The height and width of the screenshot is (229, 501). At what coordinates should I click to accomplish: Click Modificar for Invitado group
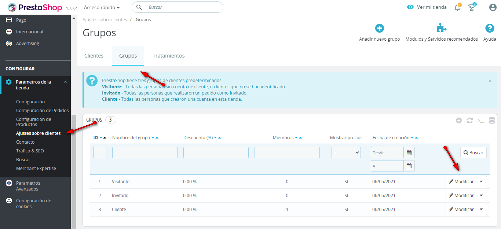tap(461, 195)
